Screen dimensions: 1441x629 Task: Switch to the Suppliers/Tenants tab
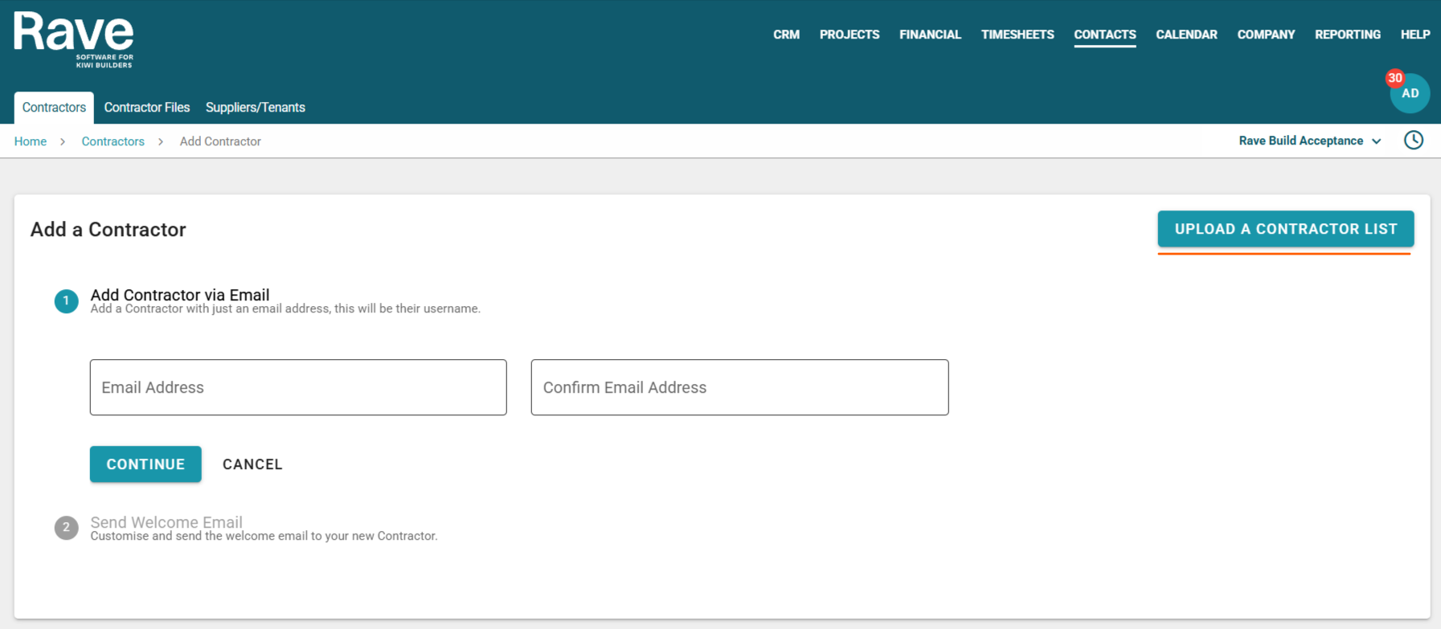[x=255, y=108]
